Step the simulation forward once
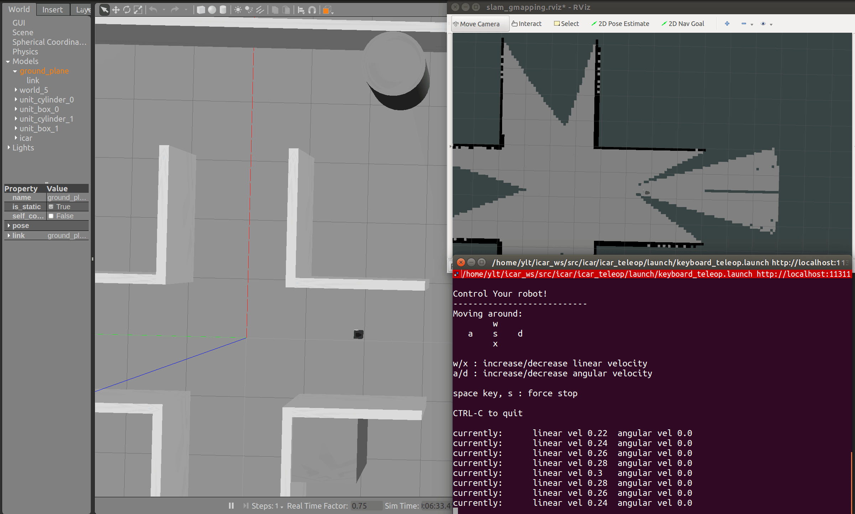This screenshot has height=514, width=855. pos(245,505)
